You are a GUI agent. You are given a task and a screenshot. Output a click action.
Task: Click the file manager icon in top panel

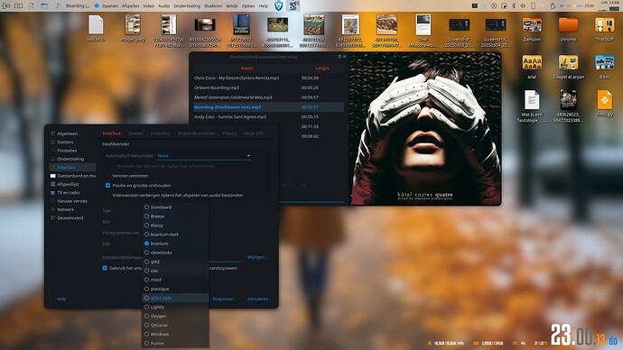[x=44, y=6]
